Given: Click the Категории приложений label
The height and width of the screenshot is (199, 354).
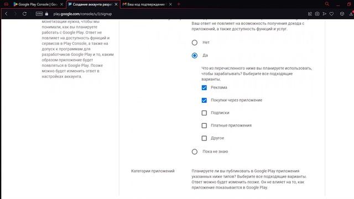Looking at the screenshot, I should coord(153,171).
